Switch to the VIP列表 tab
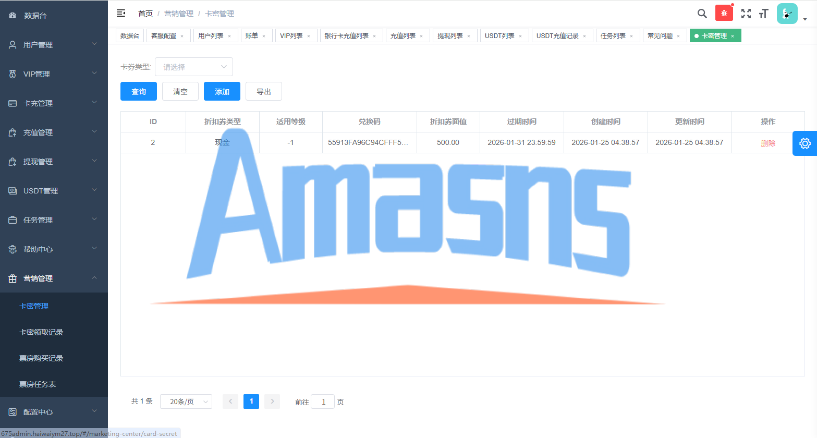 296,35
